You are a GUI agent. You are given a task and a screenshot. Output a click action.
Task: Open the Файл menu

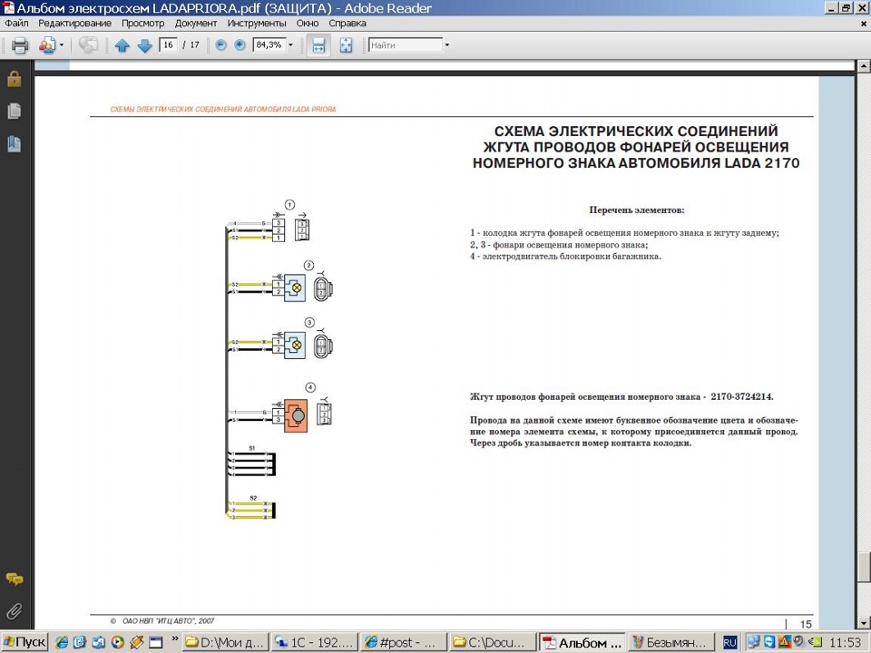(x=16, y=24)
